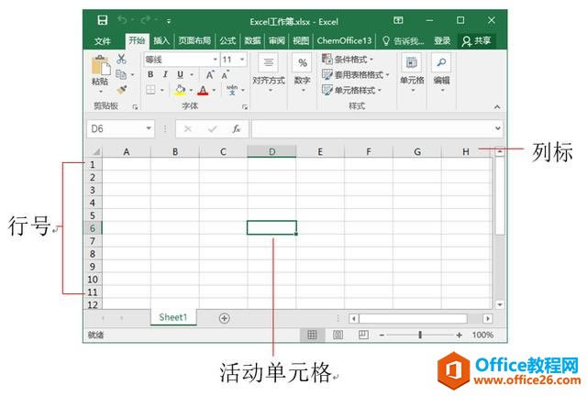Switch to the 审阅 ribbon tab
This screenshot has height=396, width=587.
(277, 40)
